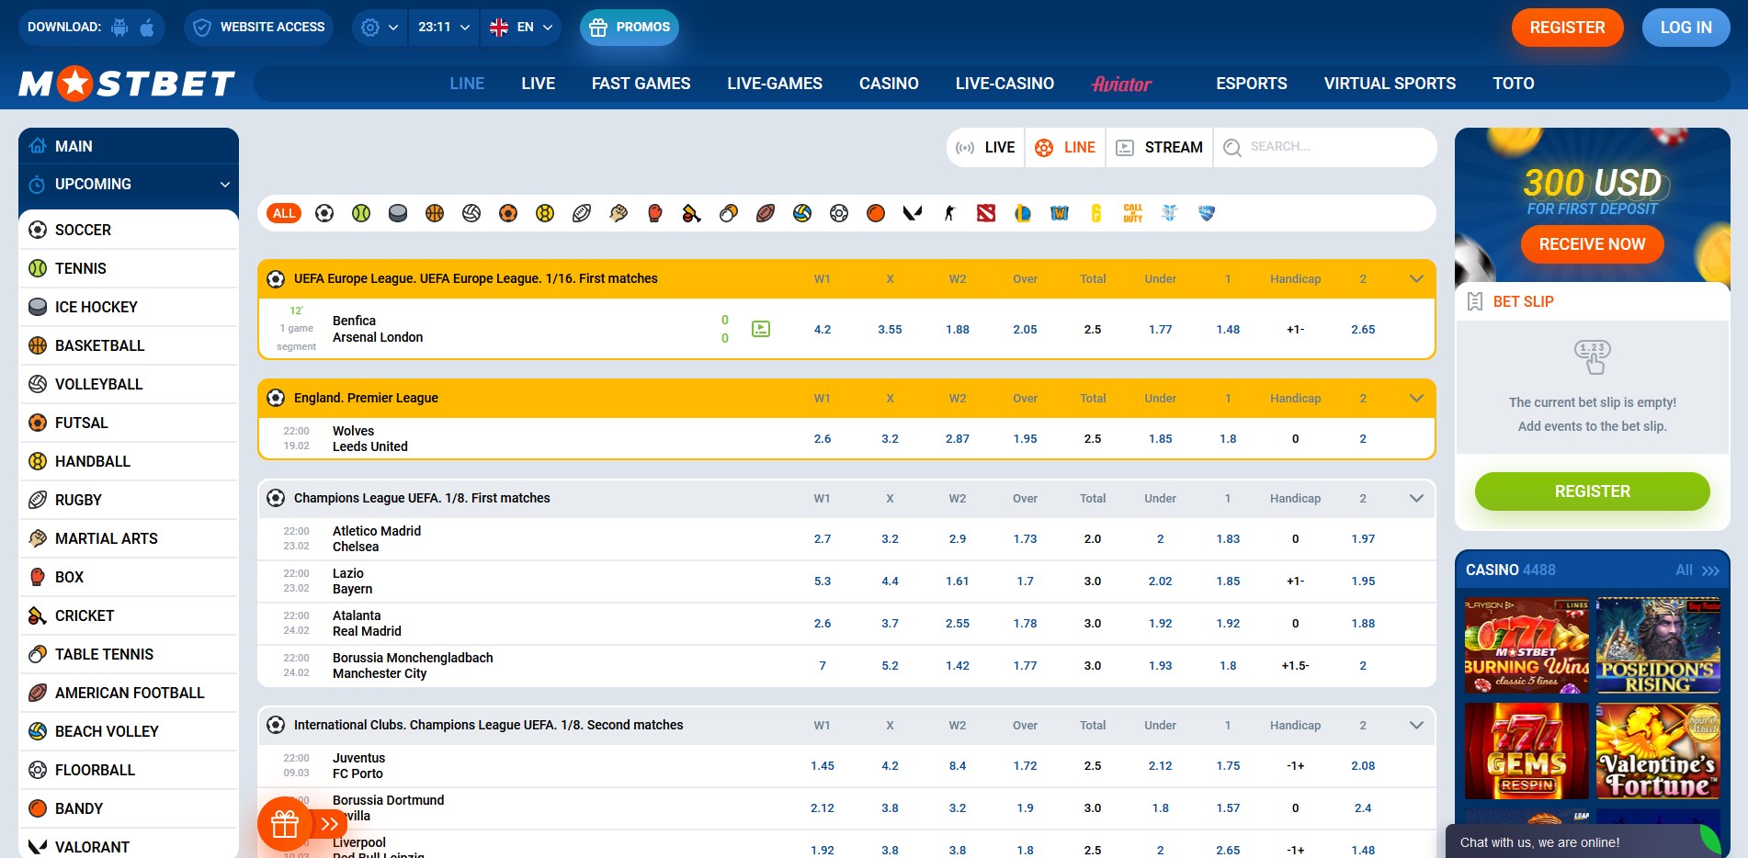
Task: Go to MAIN in the left sidebar
Action: (129, 146)
